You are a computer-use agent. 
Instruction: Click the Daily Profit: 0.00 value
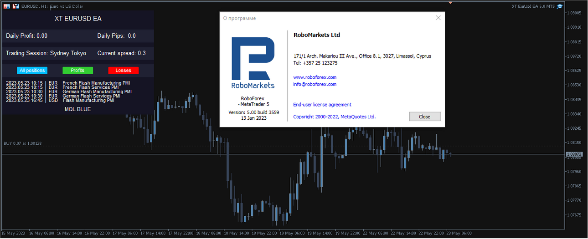click(x=26, y=36)
